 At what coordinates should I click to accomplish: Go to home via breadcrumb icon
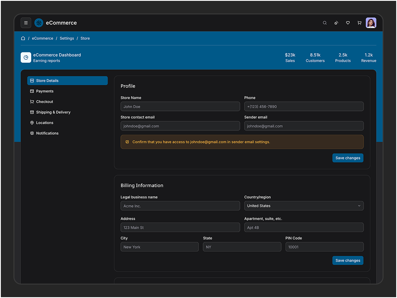coord(23,38)
